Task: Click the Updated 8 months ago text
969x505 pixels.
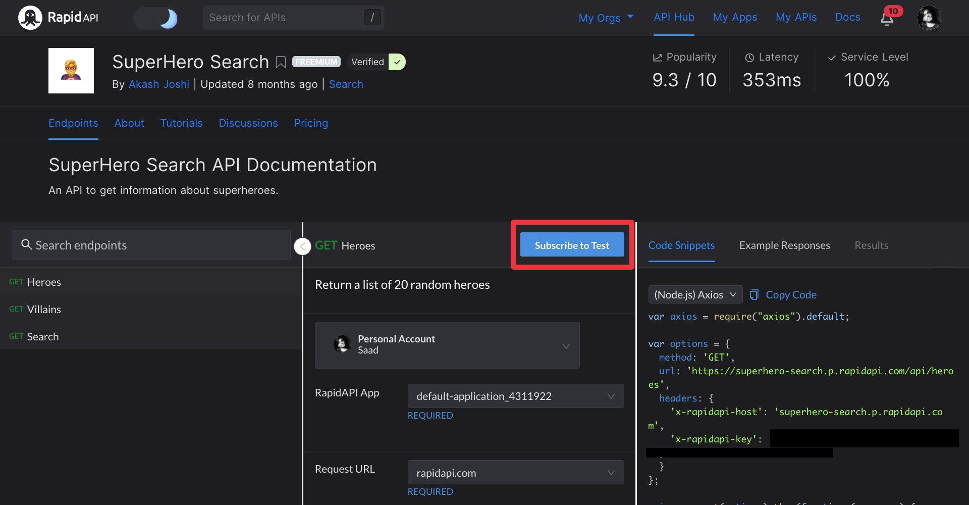Action: (x=259, y=84)
